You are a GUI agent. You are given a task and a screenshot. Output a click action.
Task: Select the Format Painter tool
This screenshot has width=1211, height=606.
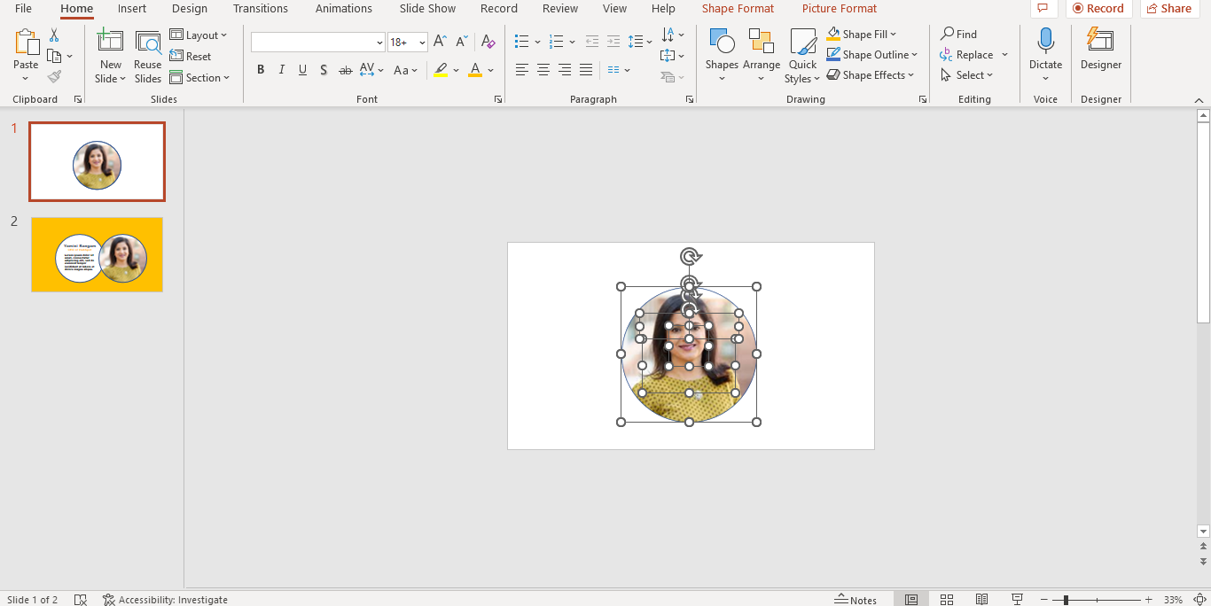54,75
